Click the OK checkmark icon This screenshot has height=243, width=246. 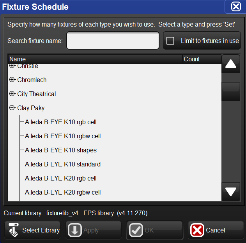(x=136, y=230)
